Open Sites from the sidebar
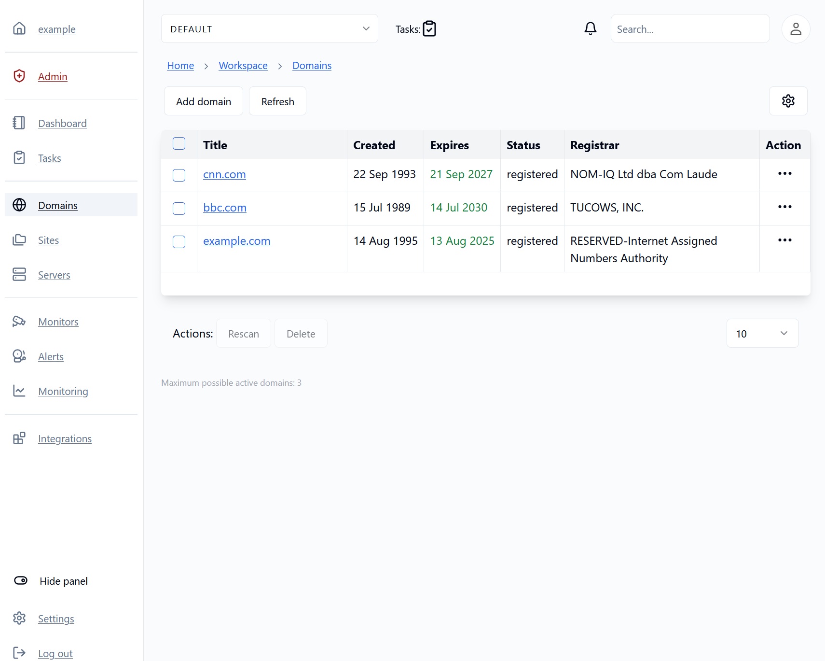Image resolution: width=825 pixels, height=661 pixels. click(x=48, y=240)
